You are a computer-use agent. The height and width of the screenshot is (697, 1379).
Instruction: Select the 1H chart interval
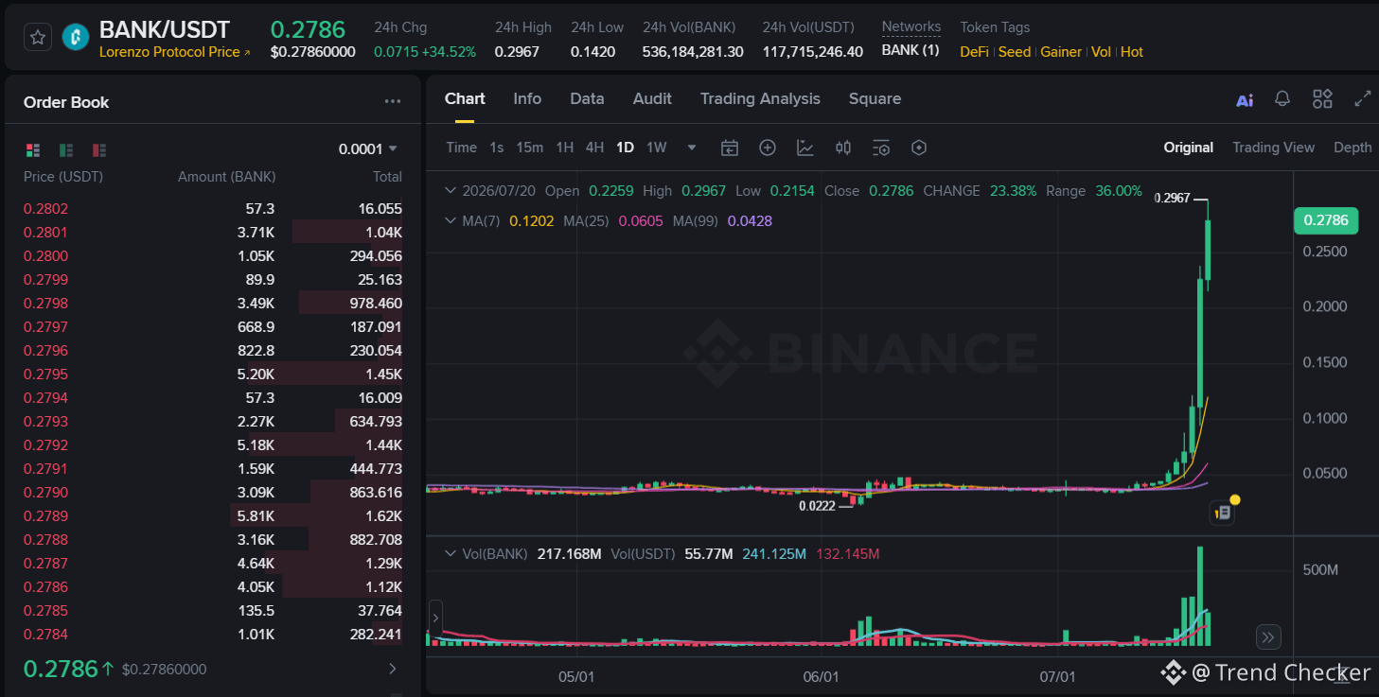click(565, 148)
